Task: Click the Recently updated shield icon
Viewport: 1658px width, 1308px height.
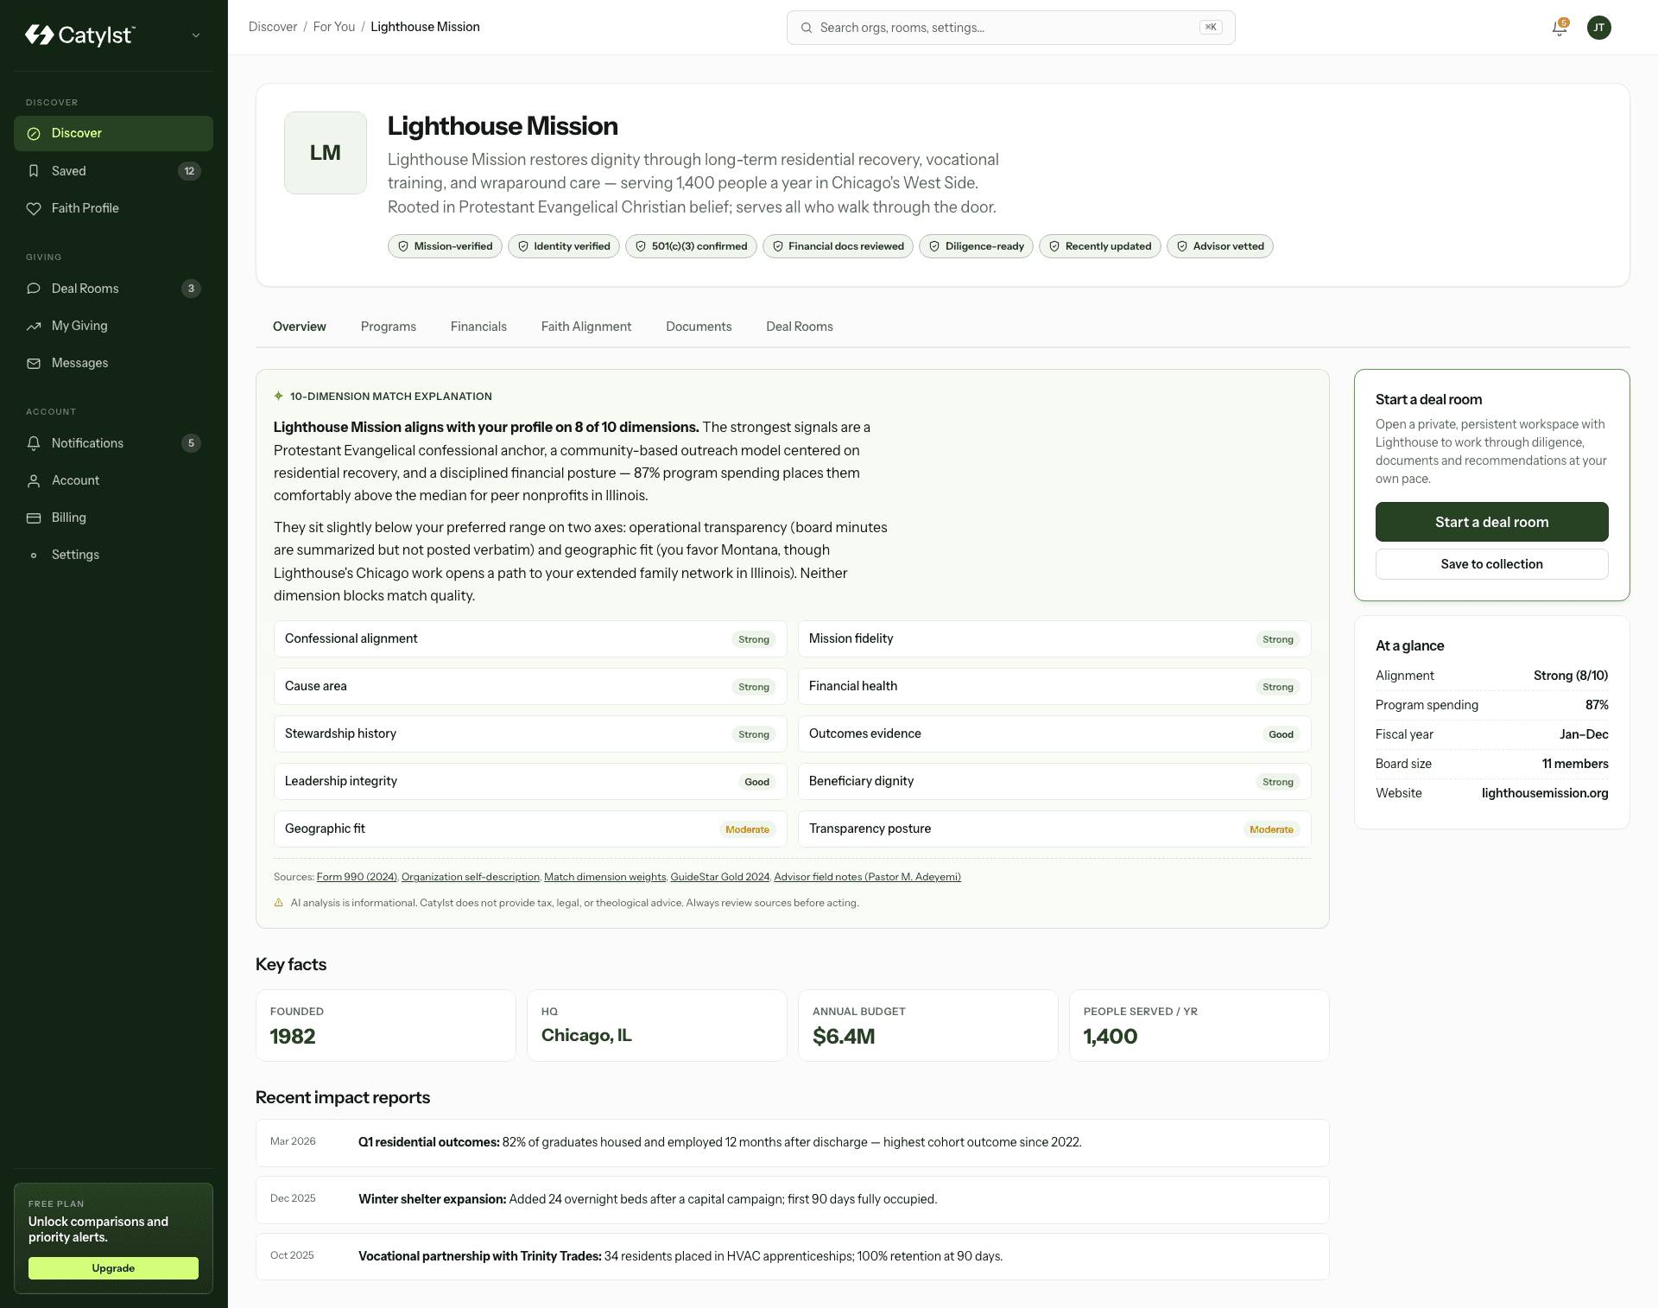Action: coord(1054,246)
